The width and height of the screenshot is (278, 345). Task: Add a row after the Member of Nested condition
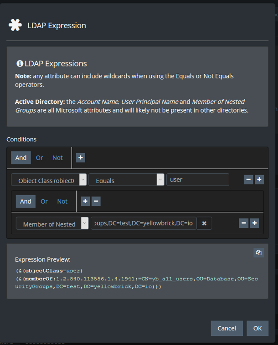(x=255, y=223)
